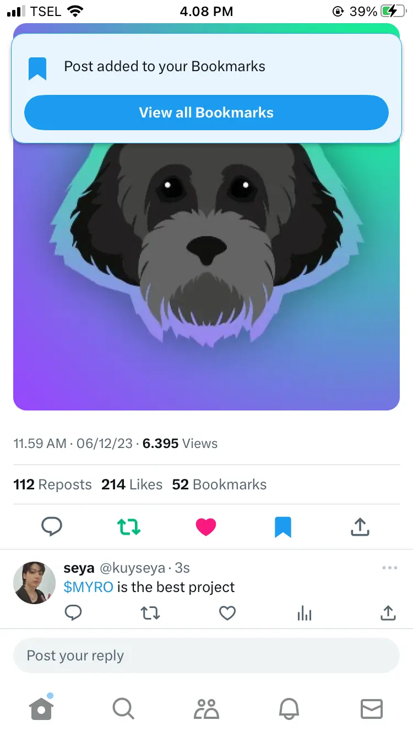Open the $MYRO cashtag link
Image resolution: width=413 pixels, height=736 pixels.
pos(88,587)
